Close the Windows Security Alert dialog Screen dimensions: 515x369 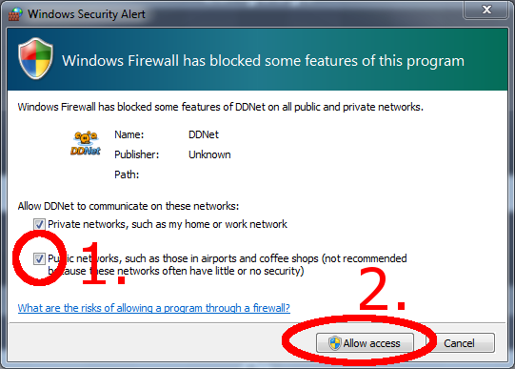[x=486, y=10]
